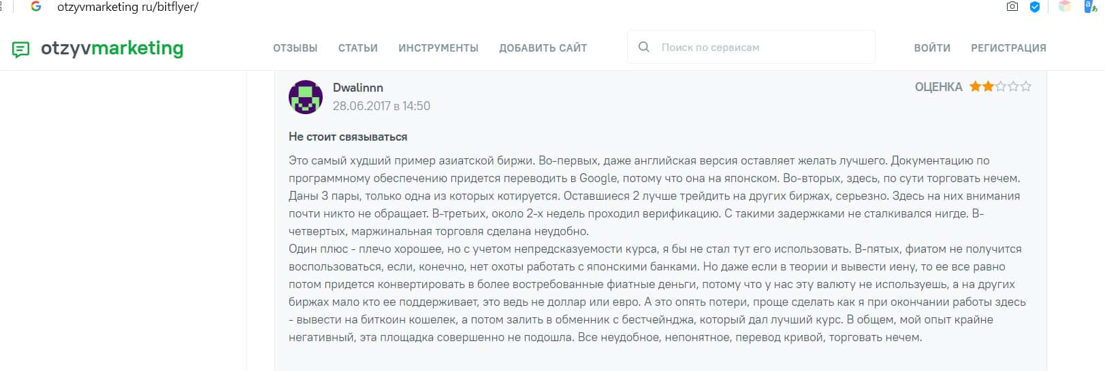1105x371 pixels.
Task: Select ДОБАВИТЬ САЙТ in navigation
Action: (x=543, y=48)
